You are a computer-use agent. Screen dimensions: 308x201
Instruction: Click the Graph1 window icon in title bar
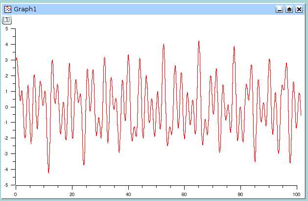(x=7, y=9)
